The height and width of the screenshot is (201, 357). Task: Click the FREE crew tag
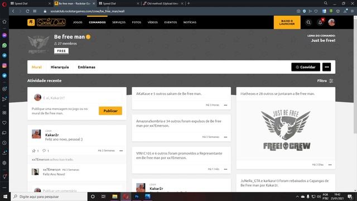point(61,51)
